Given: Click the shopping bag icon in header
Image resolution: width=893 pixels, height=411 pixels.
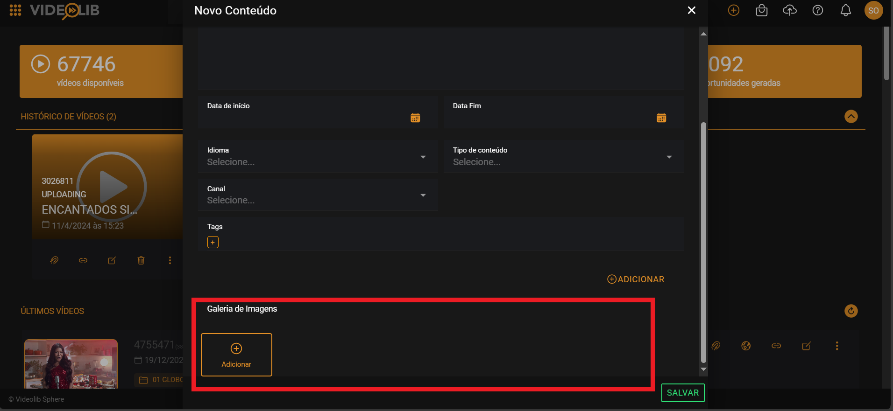Looking at the screenshot, I should click(x=761, y=10).
